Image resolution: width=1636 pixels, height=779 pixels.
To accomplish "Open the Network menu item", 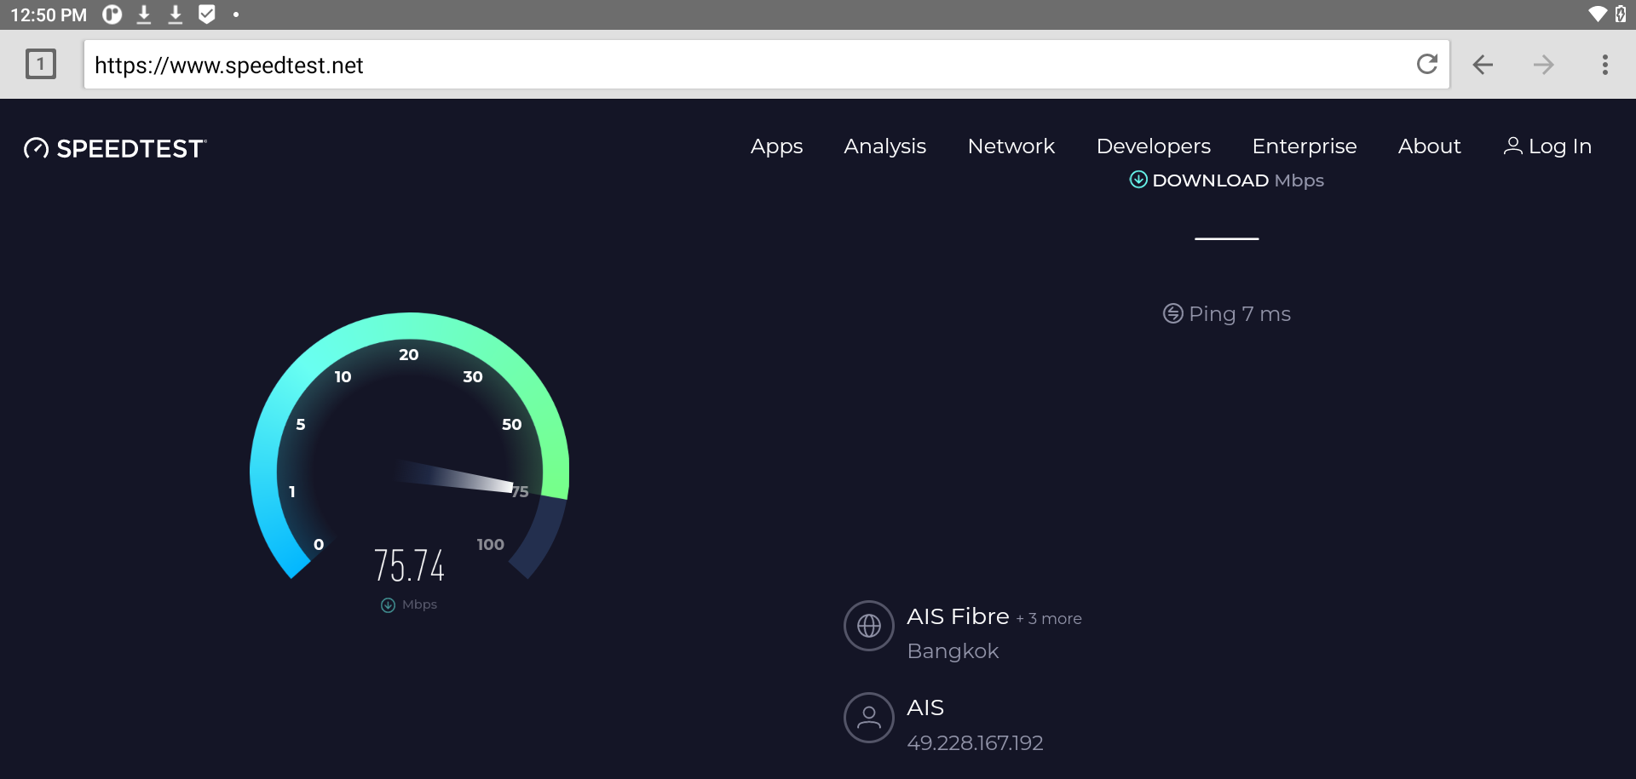I will [x=1011, y=146].
